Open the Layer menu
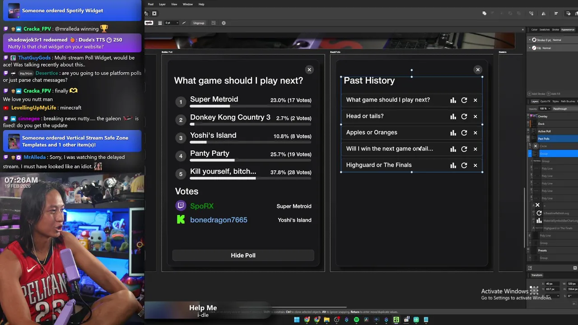Viewport: 578px width, 325px height. (162, 5)
